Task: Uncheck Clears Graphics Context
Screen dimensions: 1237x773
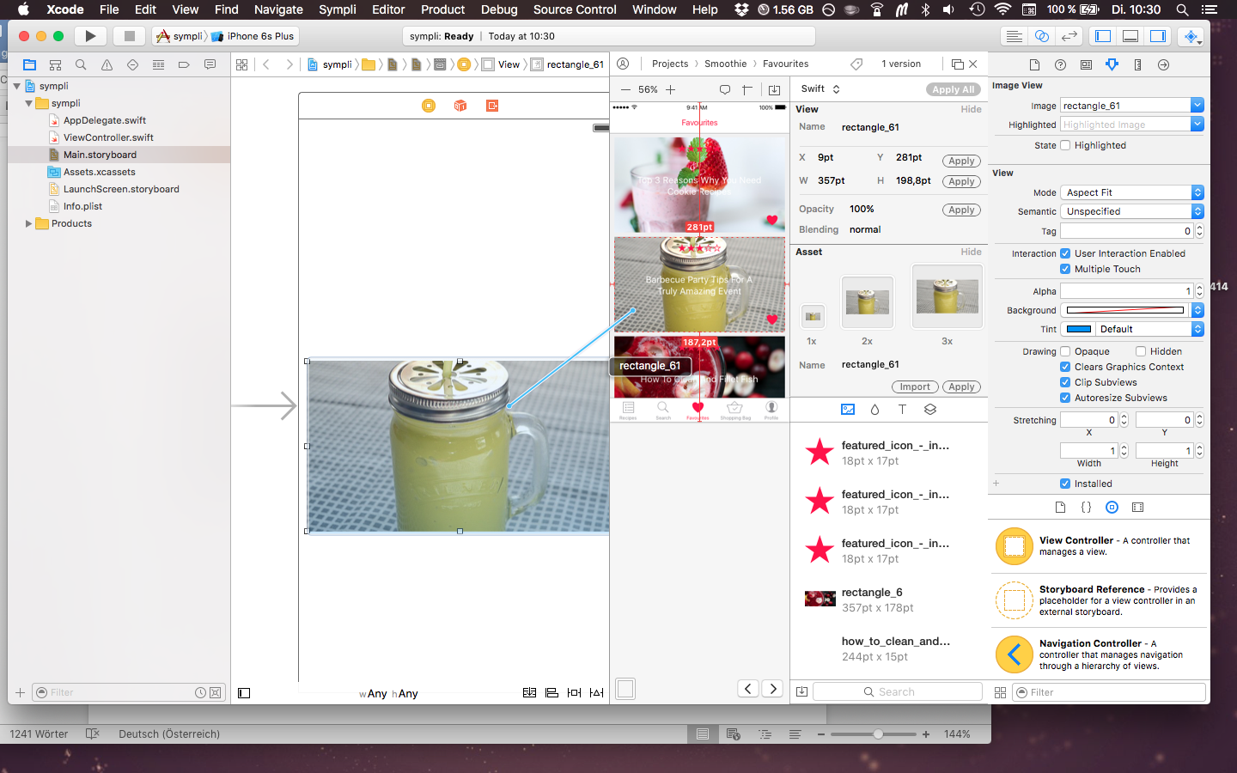Action: click(1065, 367)
